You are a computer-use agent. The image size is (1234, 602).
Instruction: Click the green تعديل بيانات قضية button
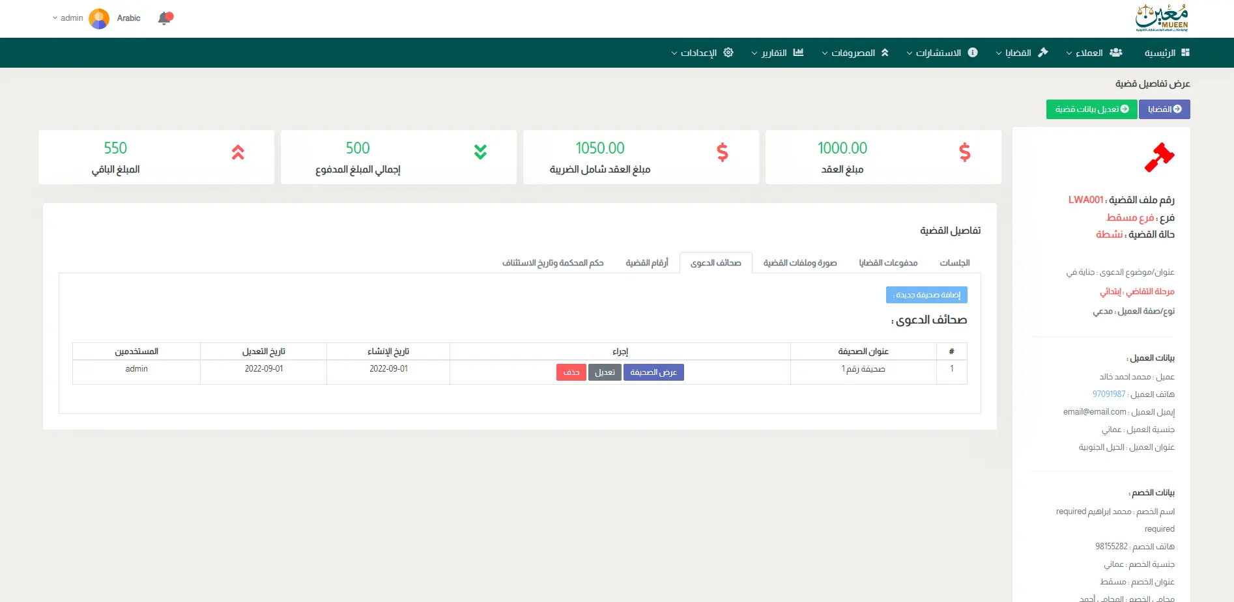click(x=1091, y=109)
